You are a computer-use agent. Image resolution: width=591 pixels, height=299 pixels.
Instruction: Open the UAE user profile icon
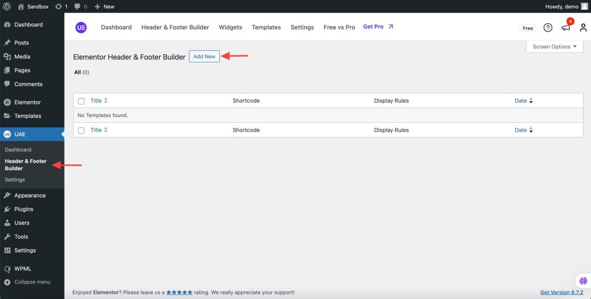coord(583,28)
